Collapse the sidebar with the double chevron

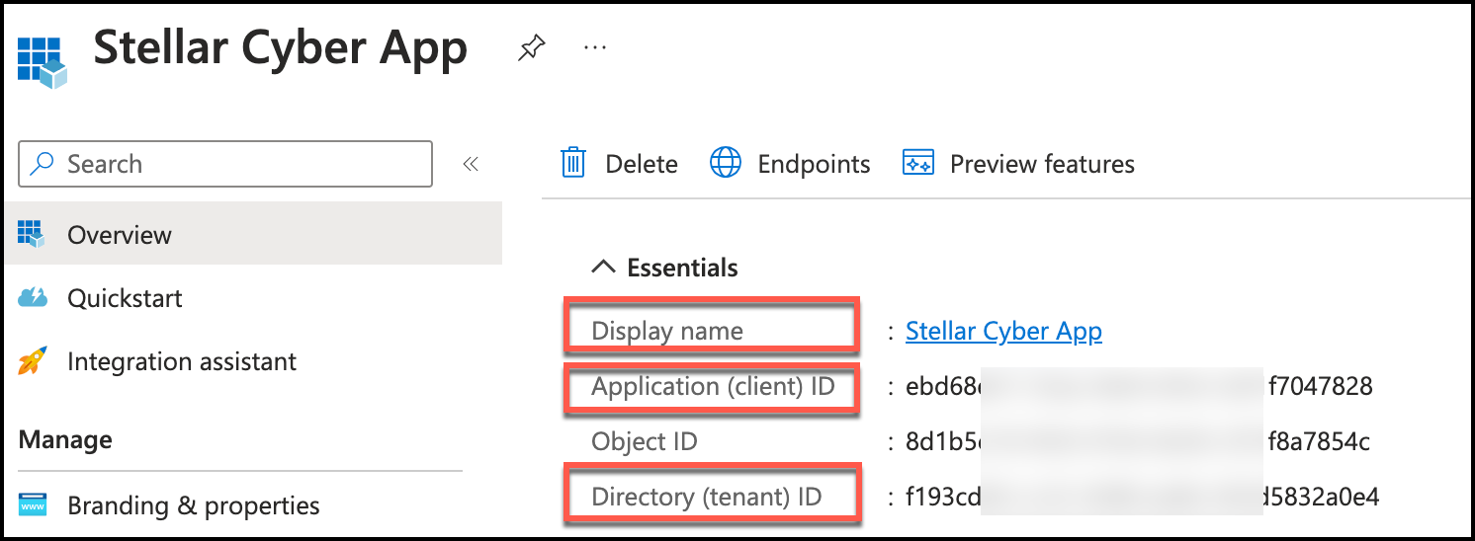tap(471, 164)
